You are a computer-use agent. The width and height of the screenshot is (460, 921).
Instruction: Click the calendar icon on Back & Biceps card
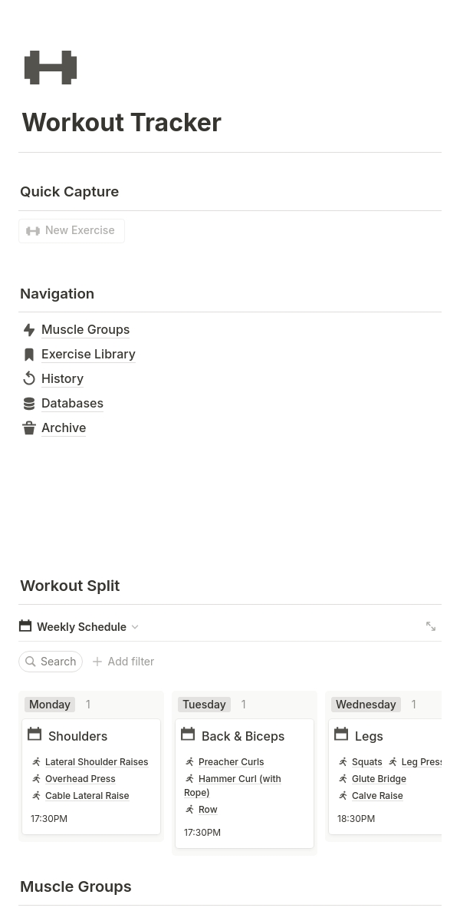(x=188, y=734)
